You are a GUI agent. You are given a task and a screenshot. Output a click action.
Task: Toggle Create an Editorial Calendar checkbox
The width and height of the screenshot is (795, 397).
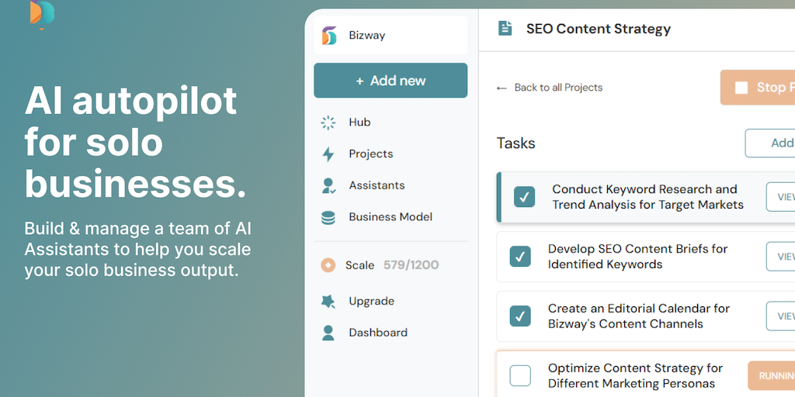click(x=520, y=316)
